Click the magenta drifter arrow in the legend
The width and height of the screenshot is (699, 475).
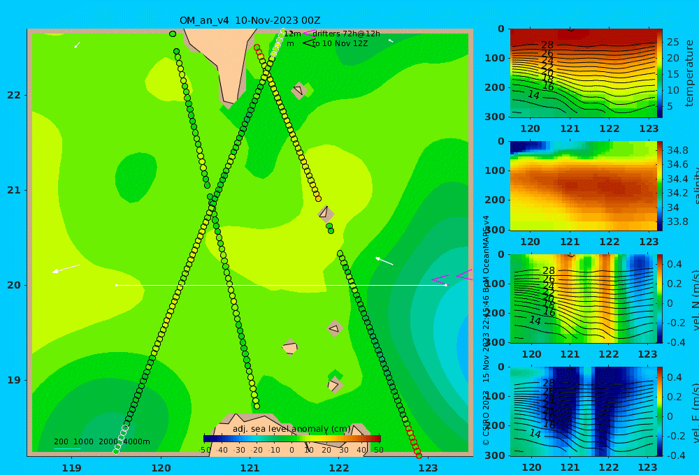coord(309,34)
